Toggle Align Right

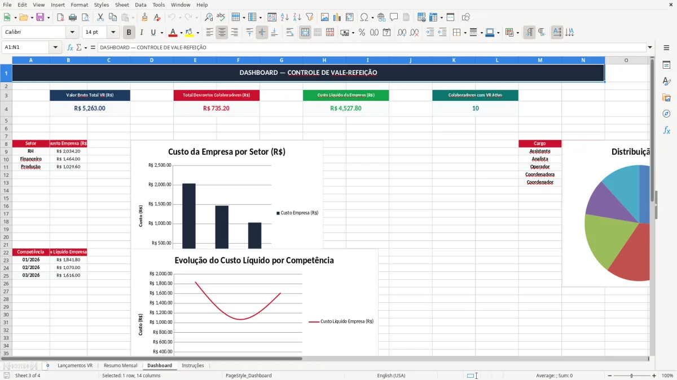click(x=234, y=33)
